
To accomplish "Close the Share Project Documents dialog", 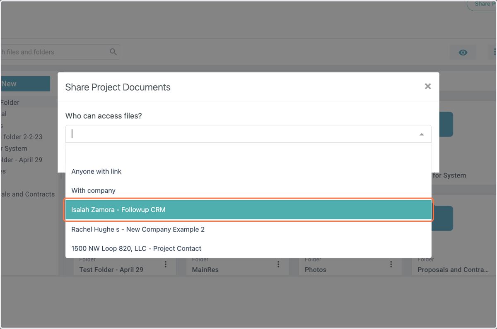I will tap(428, 86).
